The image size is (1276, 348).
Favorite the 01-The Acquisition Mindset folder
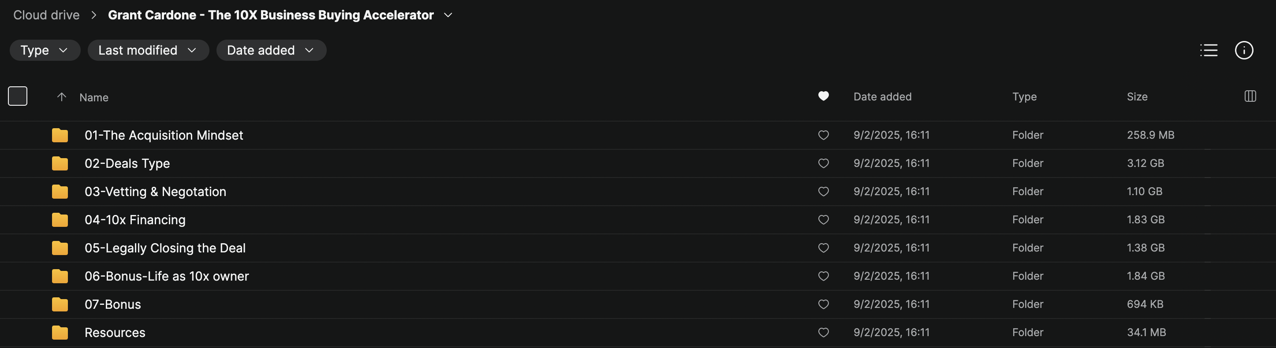point(823,135)
